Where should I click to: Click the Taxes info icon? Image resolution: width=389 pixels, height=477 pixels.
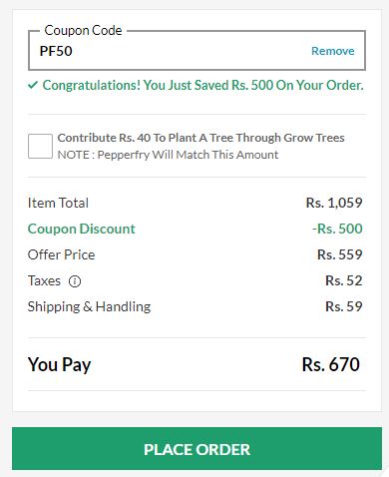pyautogui.click(x=75, y=281)
